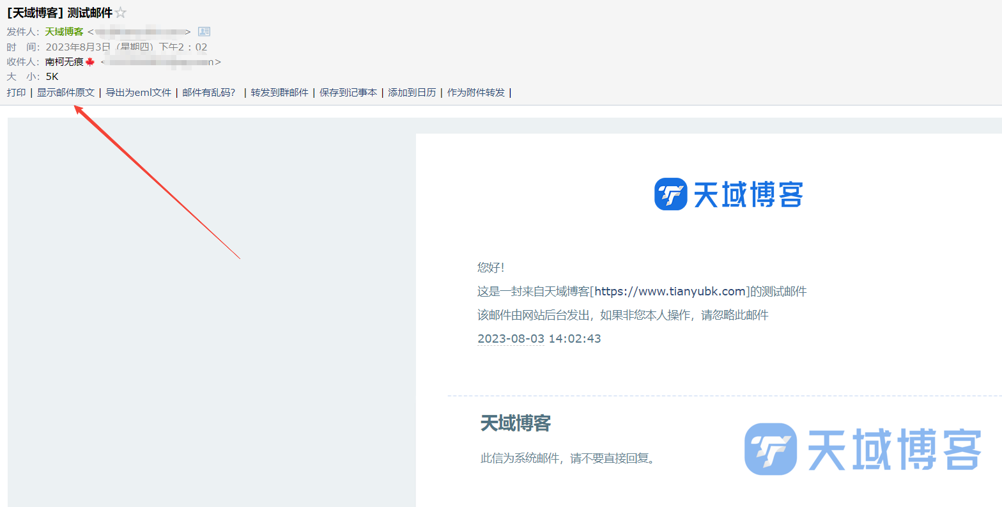Click the 天域博客 logo in the email body
Image resolution: width=1002 pixels, height=507 pixels.
[x=728, y=194]
